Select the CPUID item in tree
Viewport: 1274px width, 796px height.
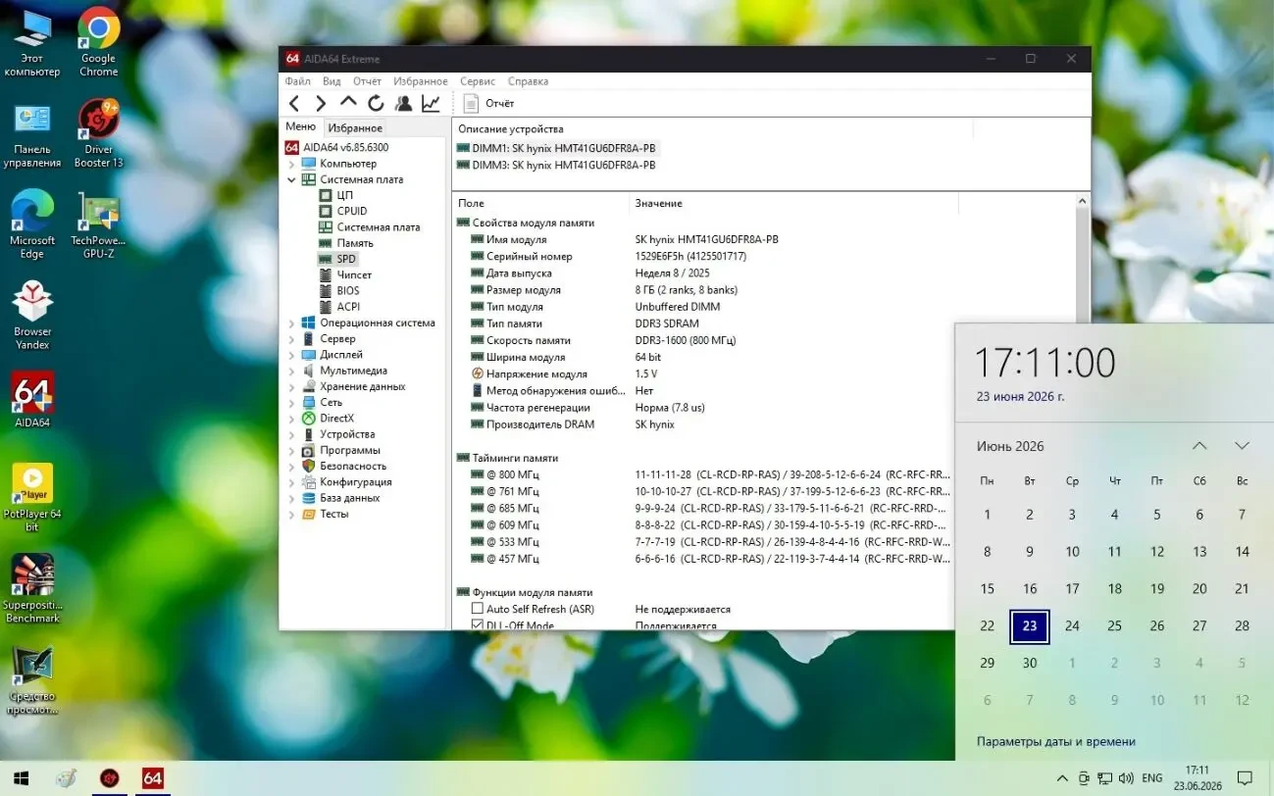pos(343,211)
